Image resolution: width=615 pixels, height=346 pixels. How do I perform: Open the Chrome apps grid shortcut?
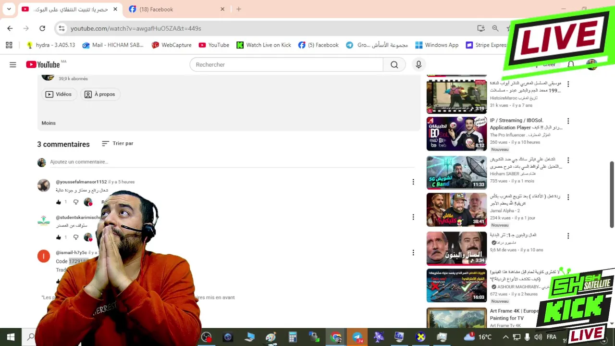[x=9, y=45]
